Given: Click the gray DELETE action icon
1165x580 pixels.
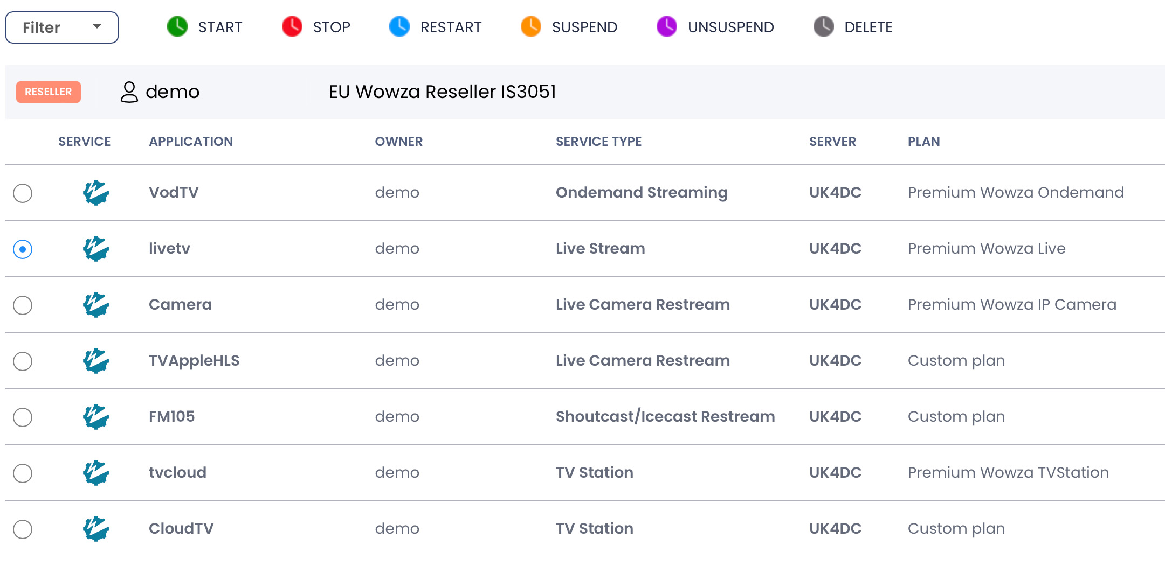Looking at the screenshot, I should (823, 27).
